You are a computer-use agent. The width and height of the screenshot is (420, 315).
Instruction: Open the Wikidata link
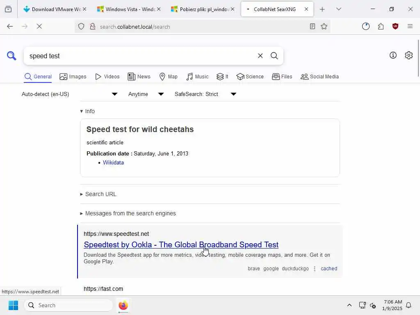113,162
